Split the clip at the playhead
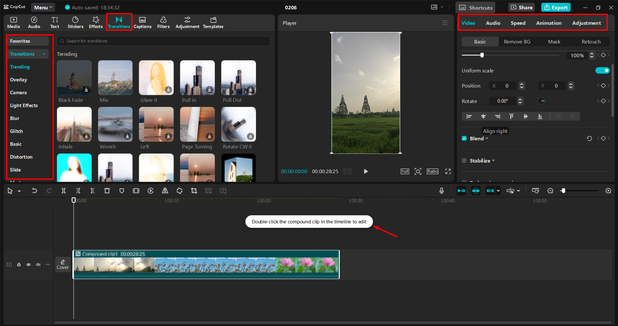 tap(63, 191)
